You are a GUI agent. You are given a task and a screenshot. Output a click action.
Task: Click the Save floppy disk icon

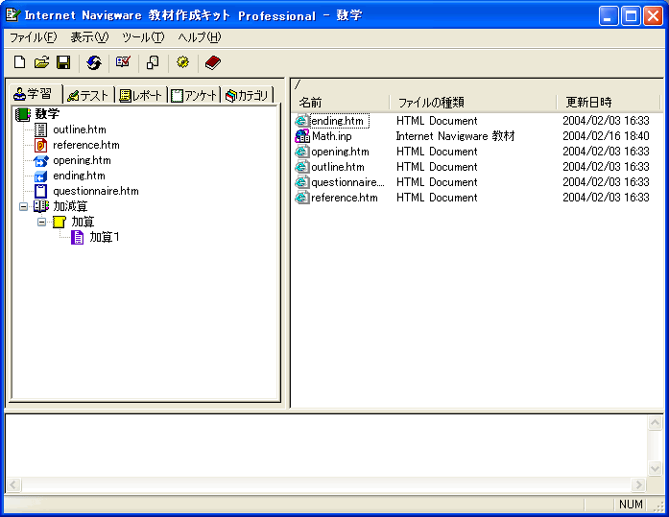coord(63,62)
